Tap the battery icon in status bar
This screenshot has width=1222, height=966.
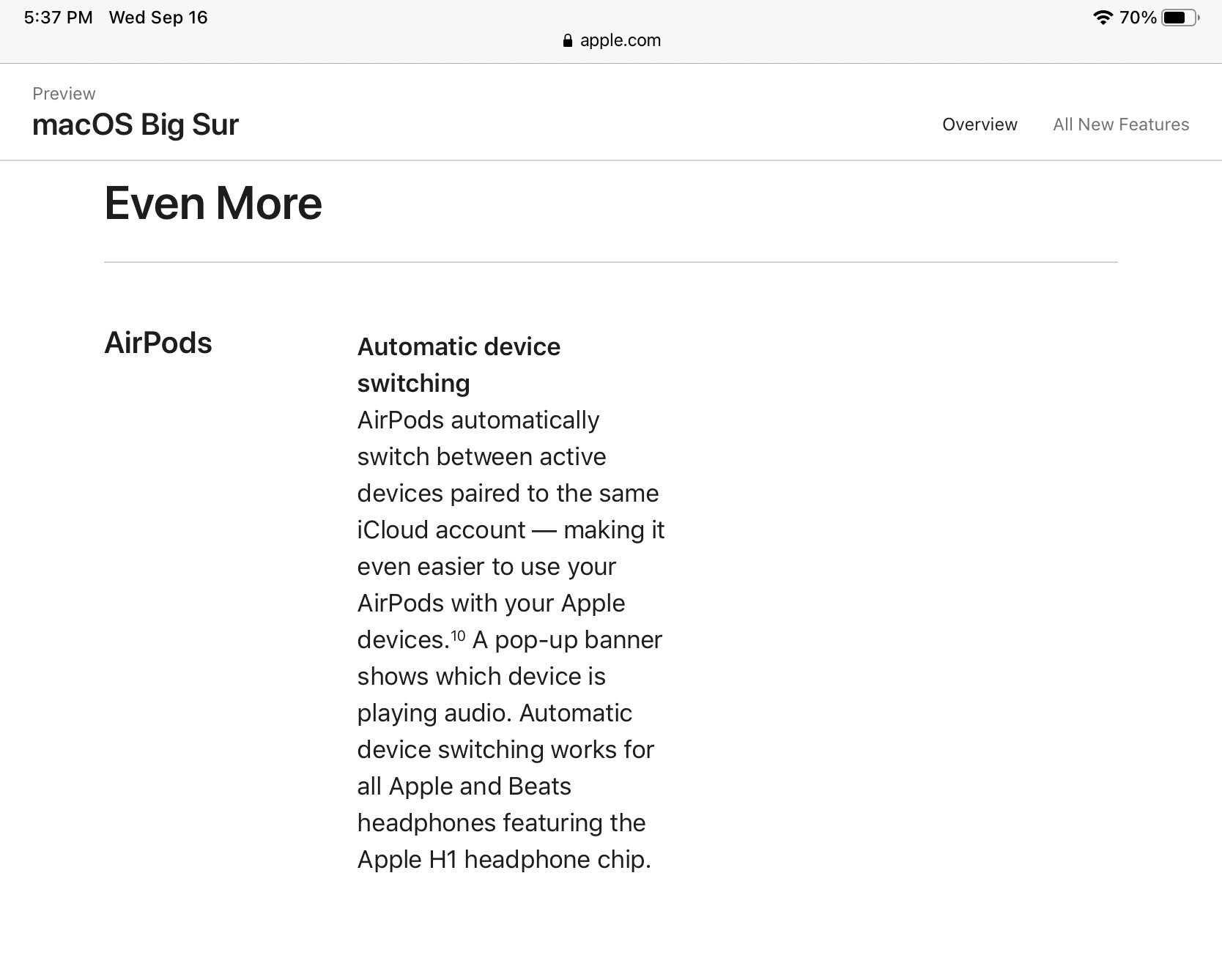pyautogui.click(x=1180, y=18)
